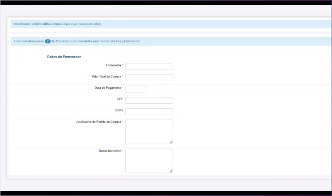
Task: Click the Dados bancários label
Action: click(109, 151)
